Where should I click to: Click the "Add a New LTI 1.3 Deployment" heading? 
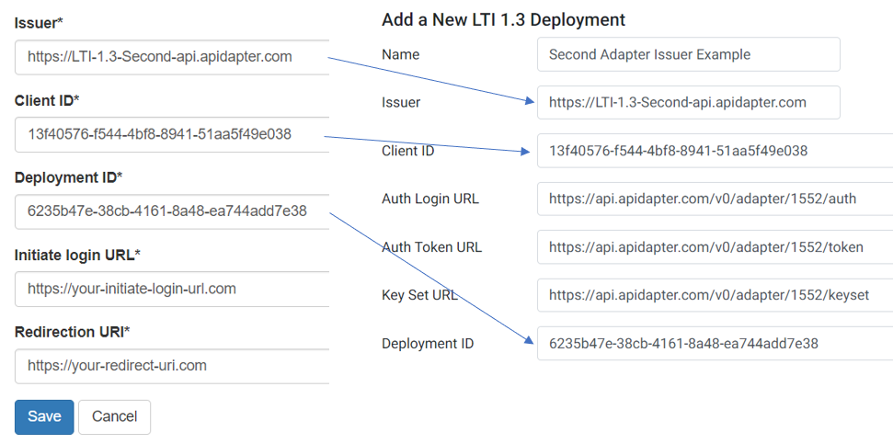pyautogui.click(x=503, y=19)
